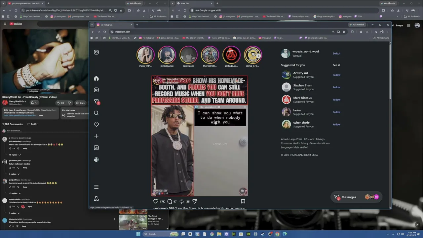Open the Meta apps grid icon
This screenshot has height=238, width=423.
[x=96, y=199]
